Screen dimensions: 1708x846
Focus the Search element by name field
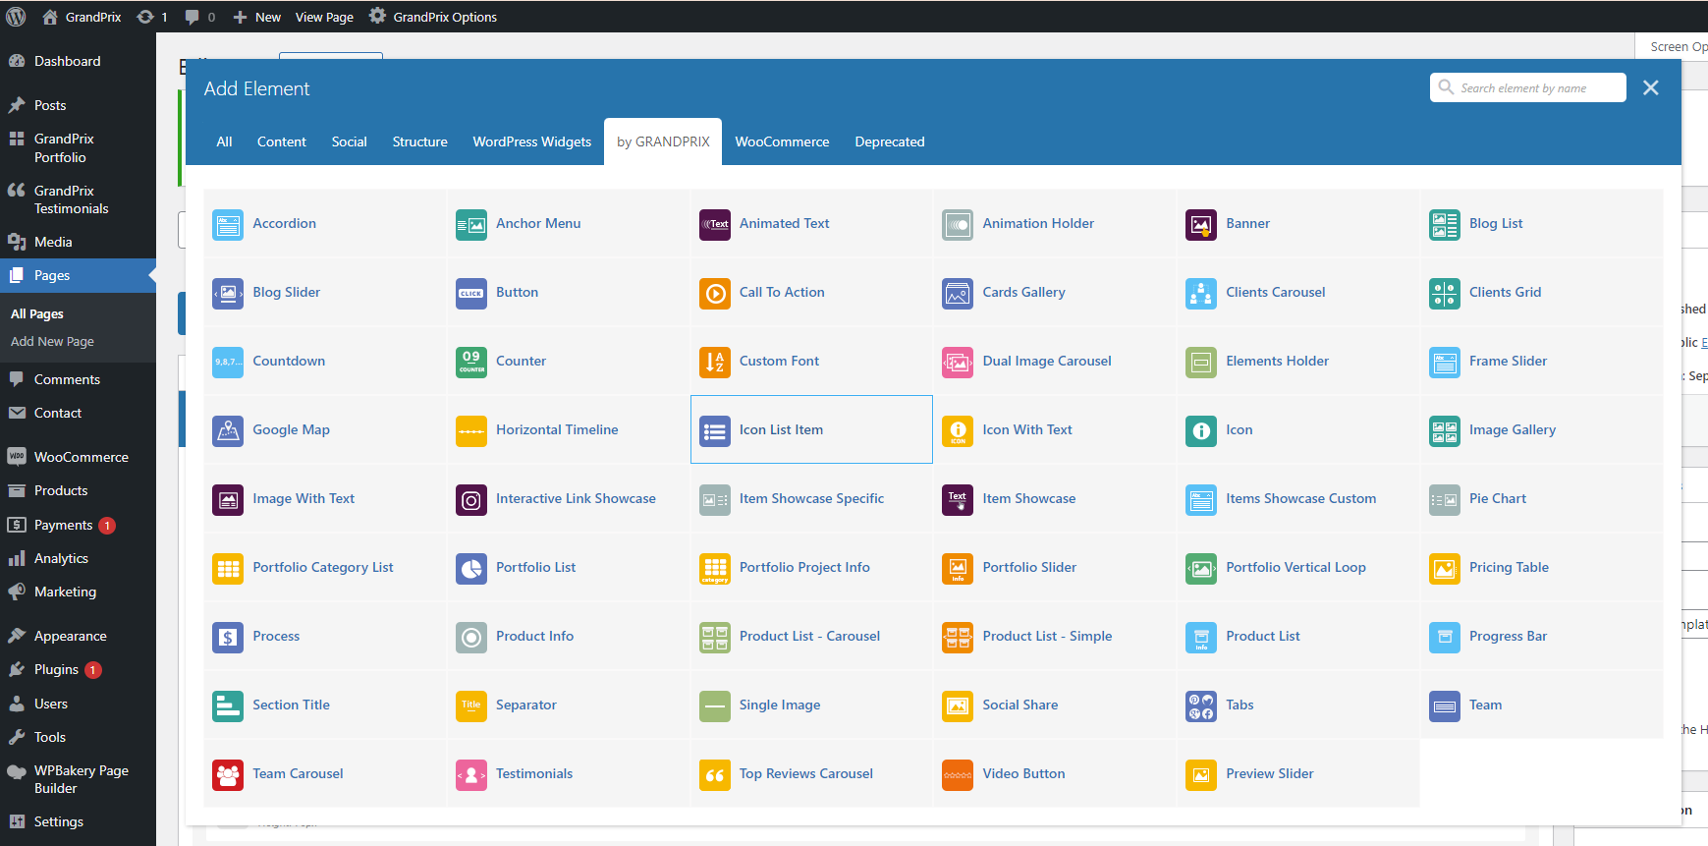pyautogui.click(x=1528, y=87)
